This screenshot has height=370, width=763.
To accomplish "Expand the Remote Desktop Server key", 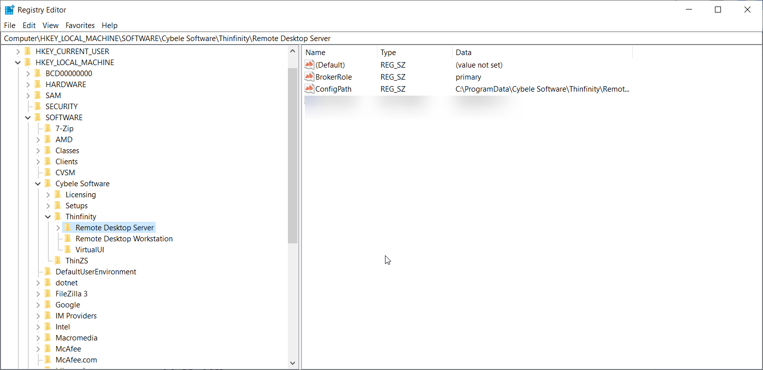I will tap(58, 227).
